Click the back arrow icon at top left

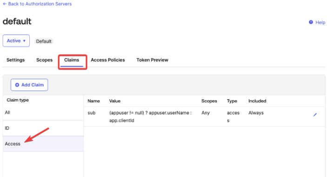(5, 4)
